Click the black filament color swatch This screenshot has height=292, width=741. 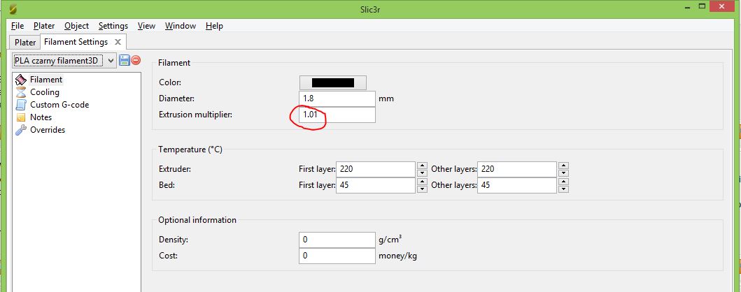332,82
